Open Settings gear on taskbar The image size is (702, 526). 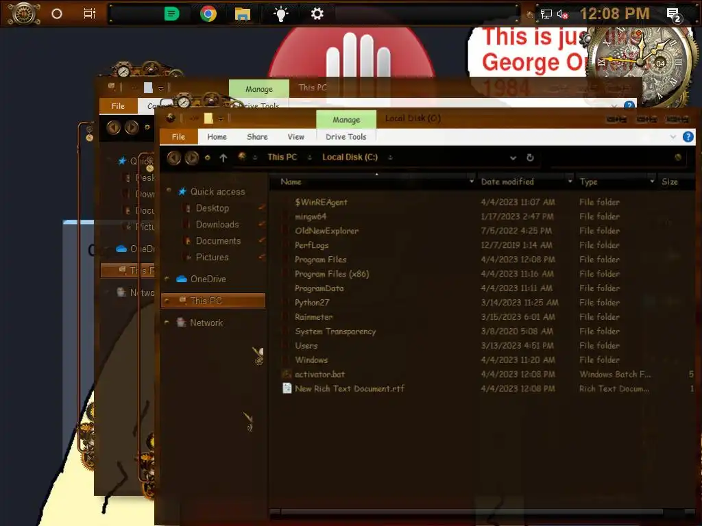click(317, 14)
